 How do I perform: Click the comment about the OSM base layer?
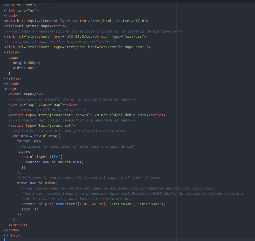coord(75,146)
